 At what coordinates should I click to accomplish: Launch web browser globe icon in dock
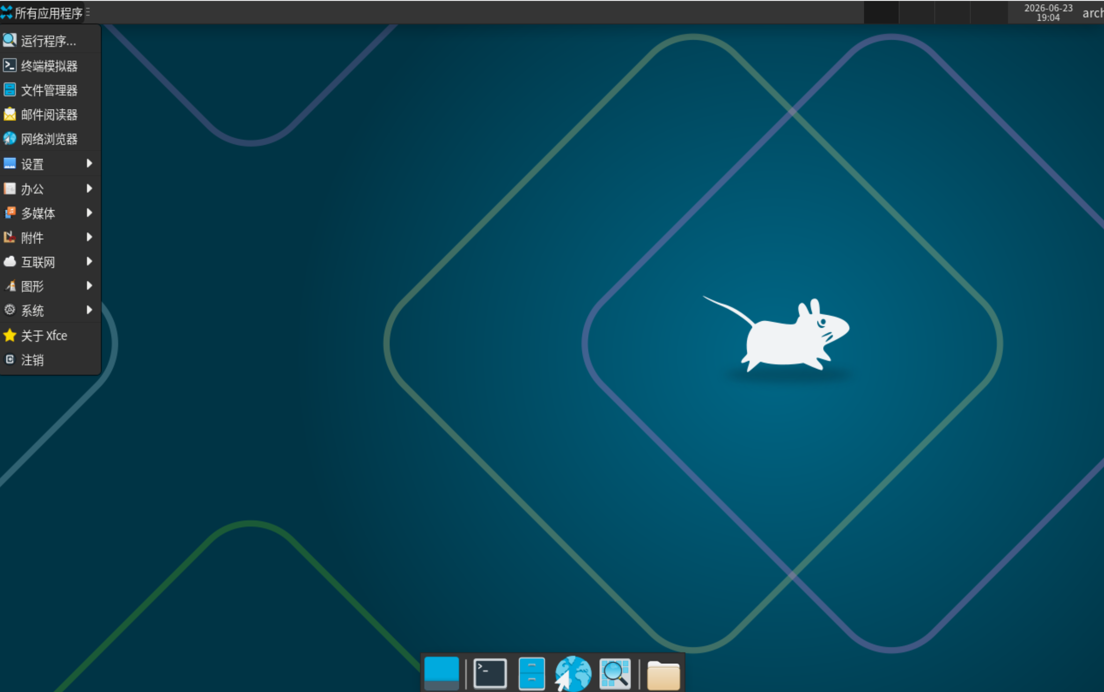pos(573,673)
